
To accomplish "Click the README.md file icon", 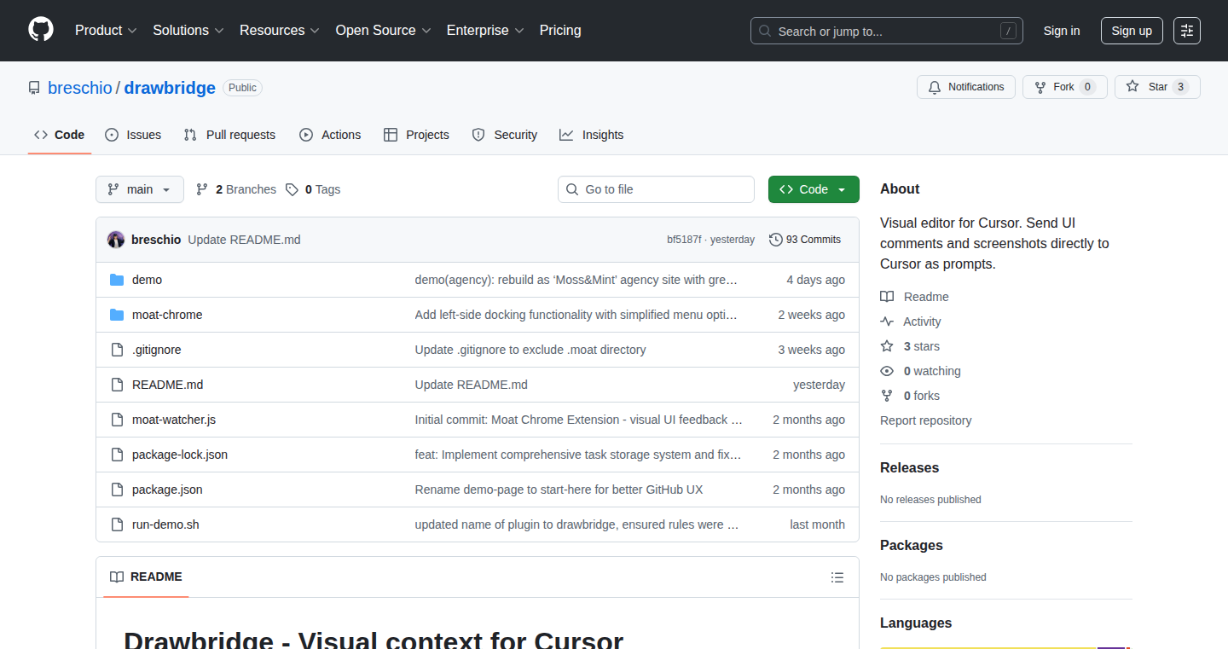I will coord(117,385).
